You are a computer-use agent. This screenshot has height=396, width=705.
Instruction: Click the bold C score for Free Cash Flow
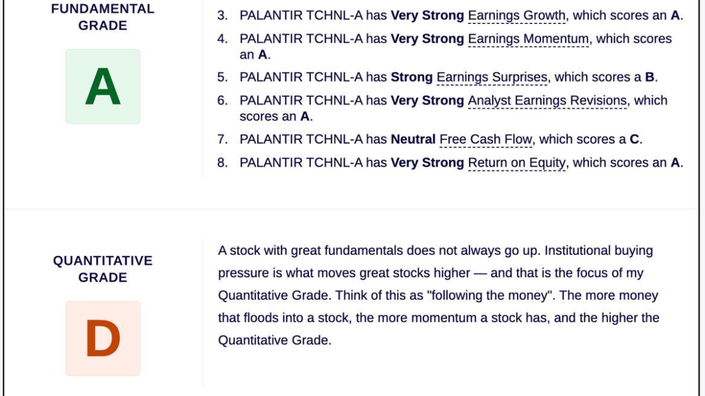(x=634, y=139)
